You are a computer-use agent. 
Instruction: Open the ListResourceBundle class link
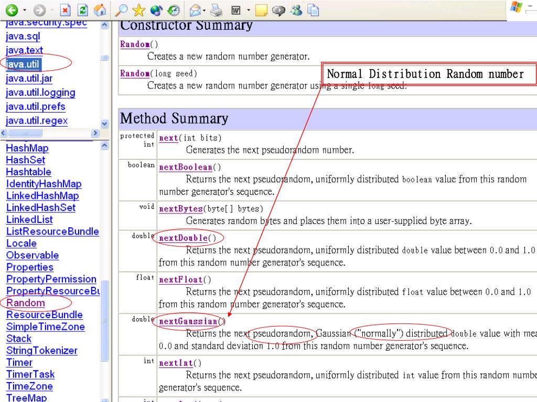pos(52,232)
